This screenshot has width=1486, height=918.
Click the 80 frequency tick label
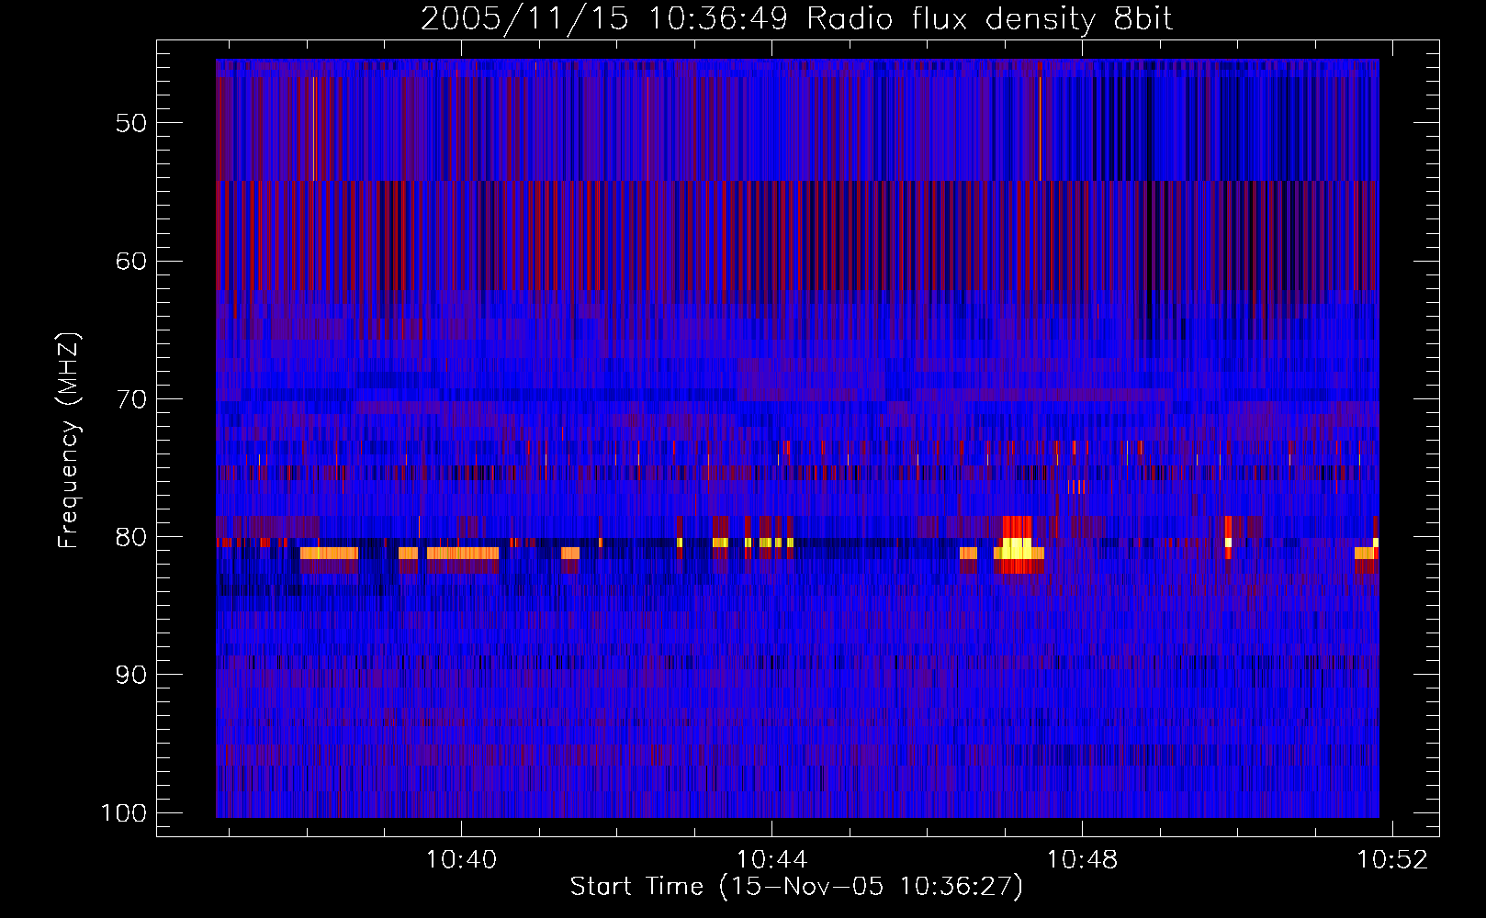click(x=131, y=537)
